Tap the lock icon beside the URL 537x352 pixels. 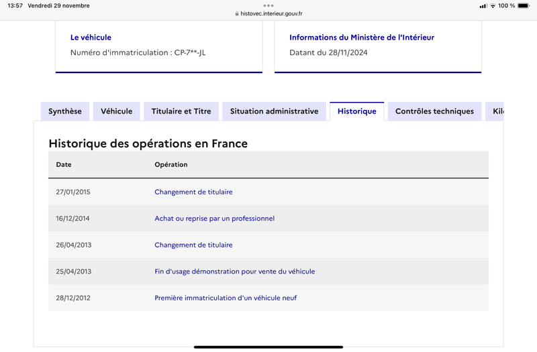coord(237,13)
